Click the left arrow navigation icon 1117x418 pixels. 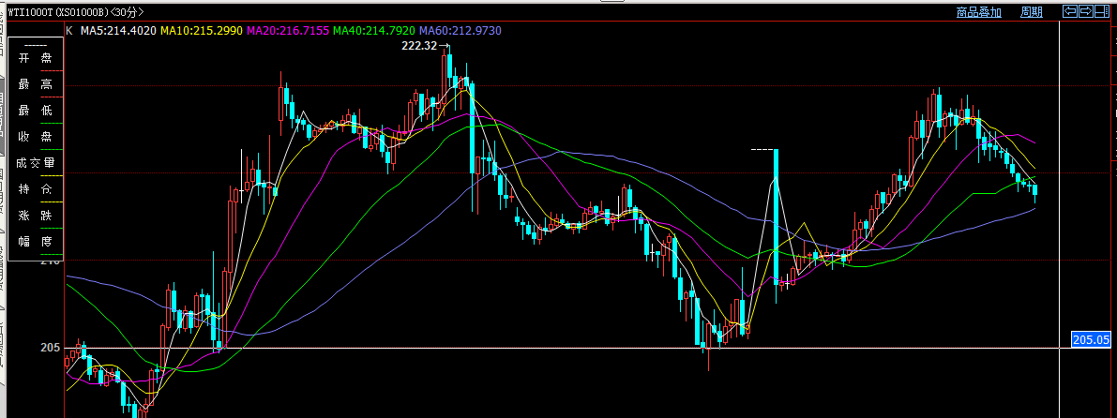coord(1069,10)
